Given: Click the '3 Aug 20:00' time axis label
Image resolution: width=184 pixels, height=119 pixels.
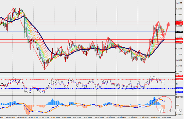Looking at the screenshot, I should click(x=166, y=117).
